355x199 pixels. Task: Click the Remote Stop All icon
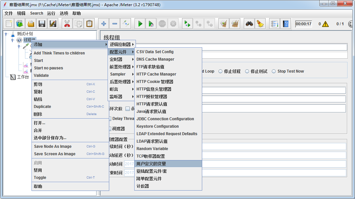click(x=199, y=24)
